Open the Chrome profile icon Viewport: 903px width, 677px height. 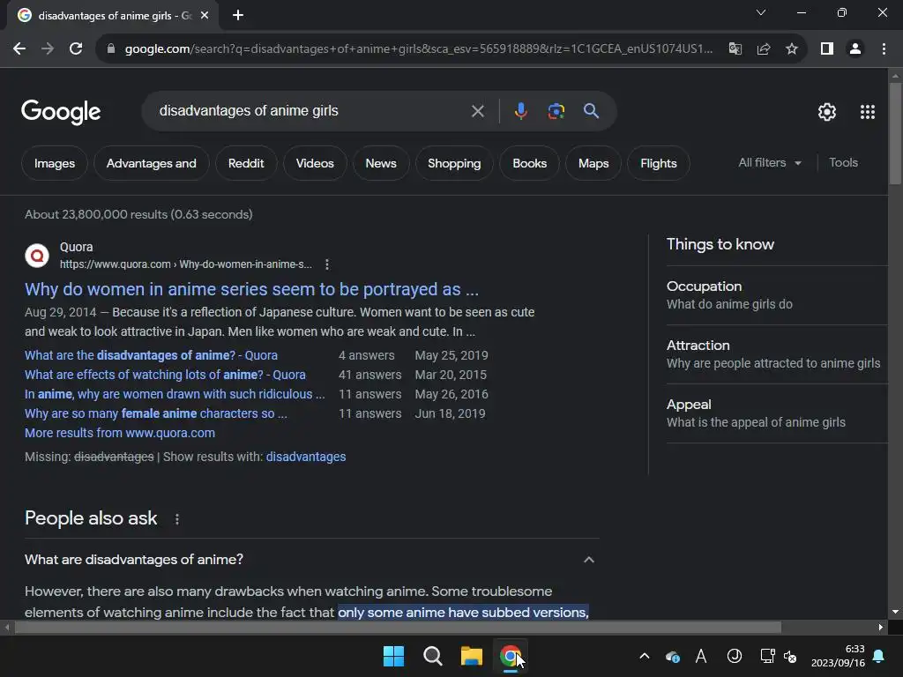(855, 49)
